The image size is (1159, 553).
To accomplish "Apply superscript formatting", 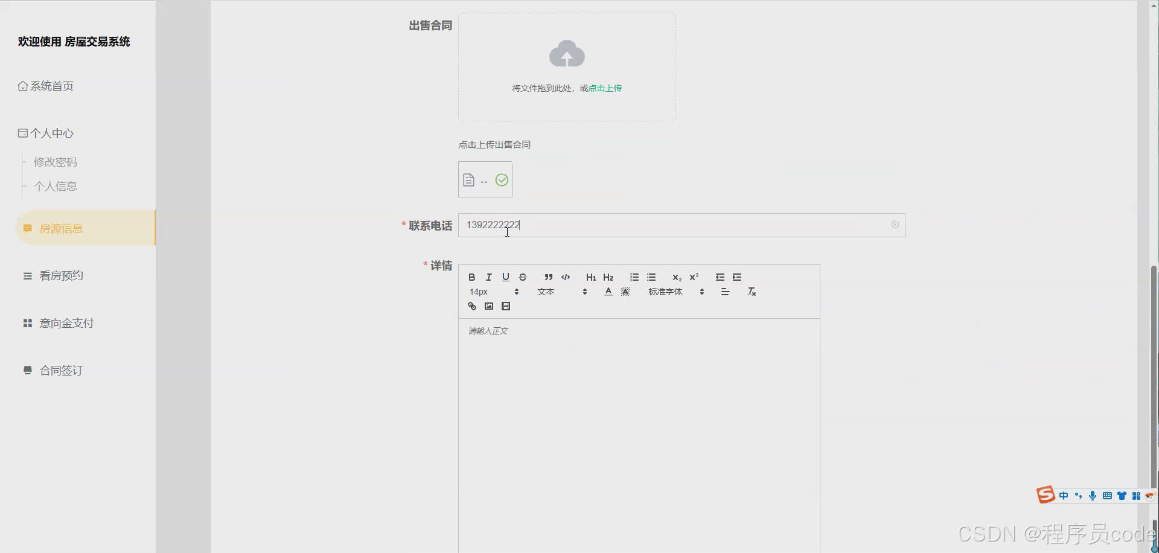I will pyautogui.click(x=694, y=277).
